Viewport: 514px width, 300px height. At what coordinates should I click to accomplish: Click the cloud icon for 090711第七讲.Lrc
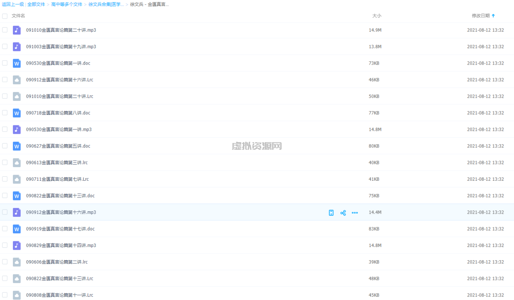(x=16, y=179)
